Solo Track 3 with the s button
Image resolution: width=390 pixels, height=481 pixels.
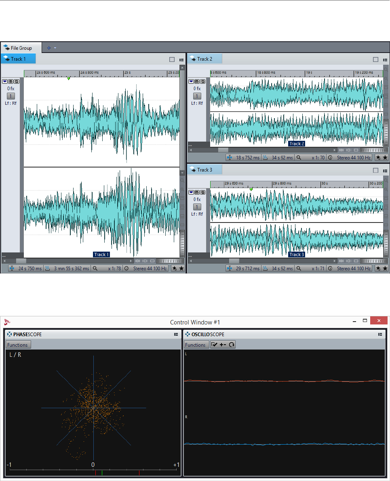(203, 192)
